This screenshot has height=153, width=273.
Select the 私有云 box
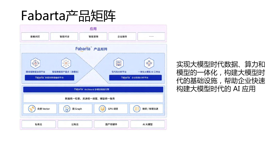click(39, 124)
